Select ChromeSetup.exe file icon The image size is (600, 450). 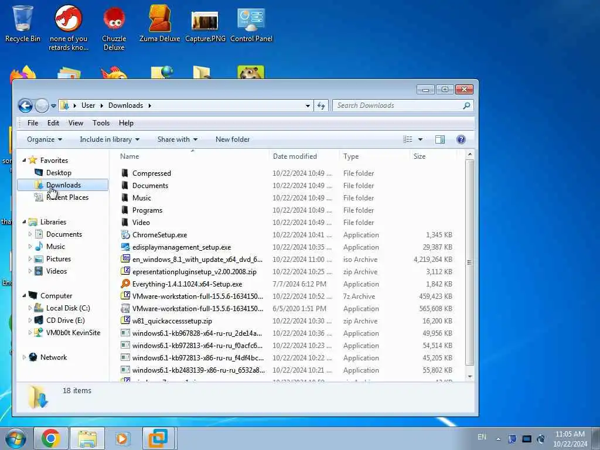coord(125,235)
